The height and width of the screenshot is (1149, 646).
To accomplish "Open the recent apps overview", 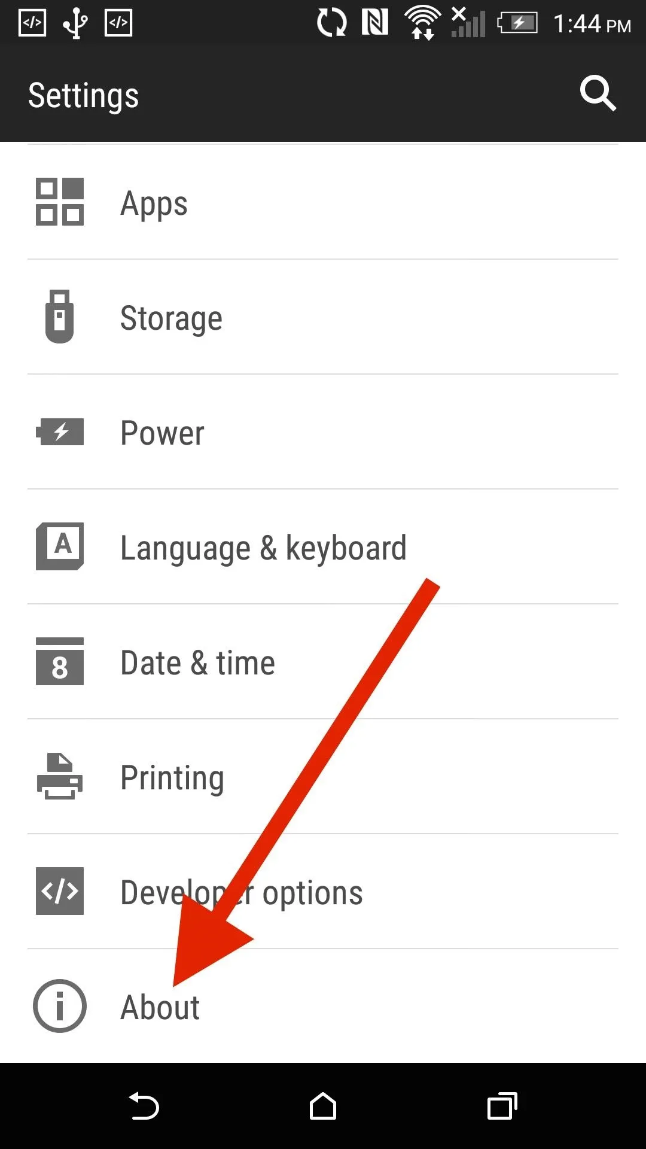I will point(502,1106).
